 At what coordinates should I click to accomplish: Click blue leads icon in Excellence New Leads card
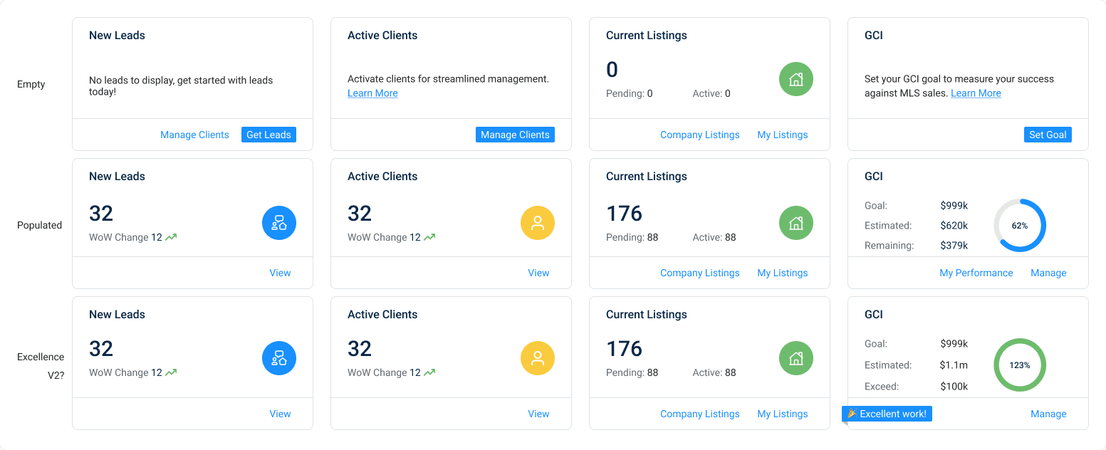(x=279, y=358)
